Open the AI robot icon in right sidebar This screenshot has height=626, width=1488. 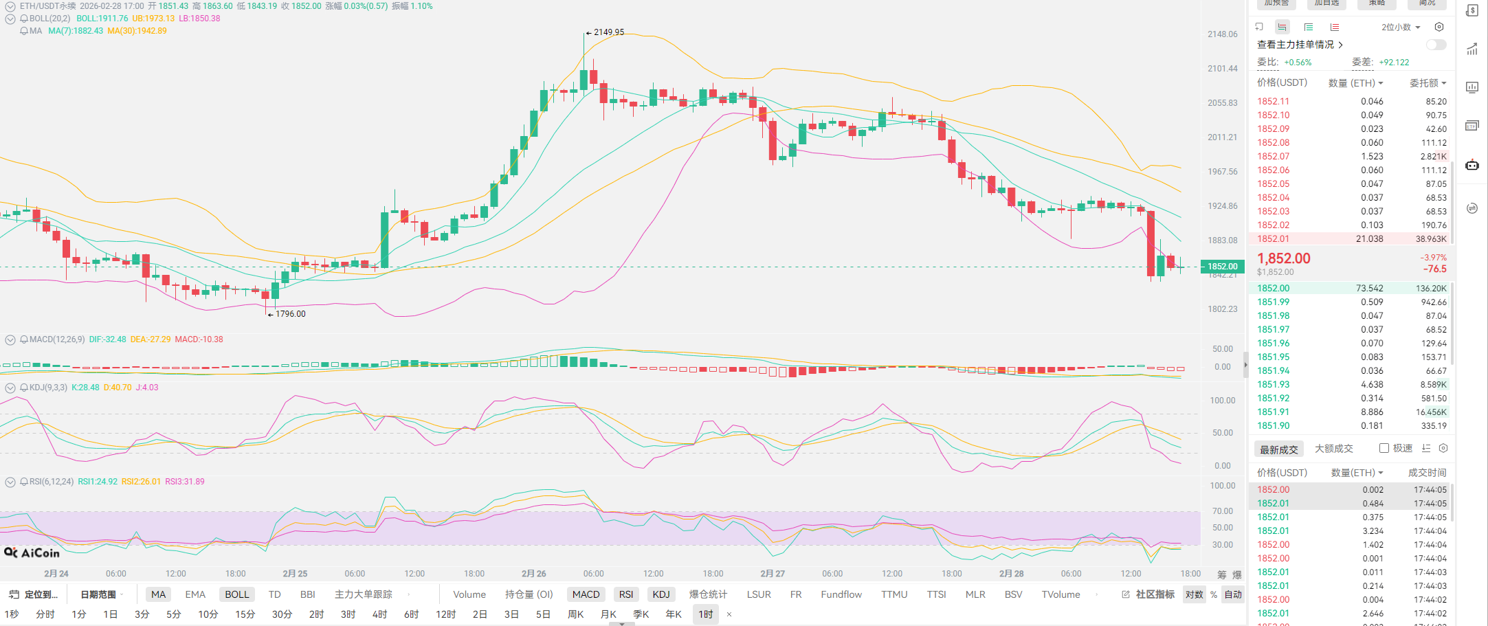coord(1472,165)
